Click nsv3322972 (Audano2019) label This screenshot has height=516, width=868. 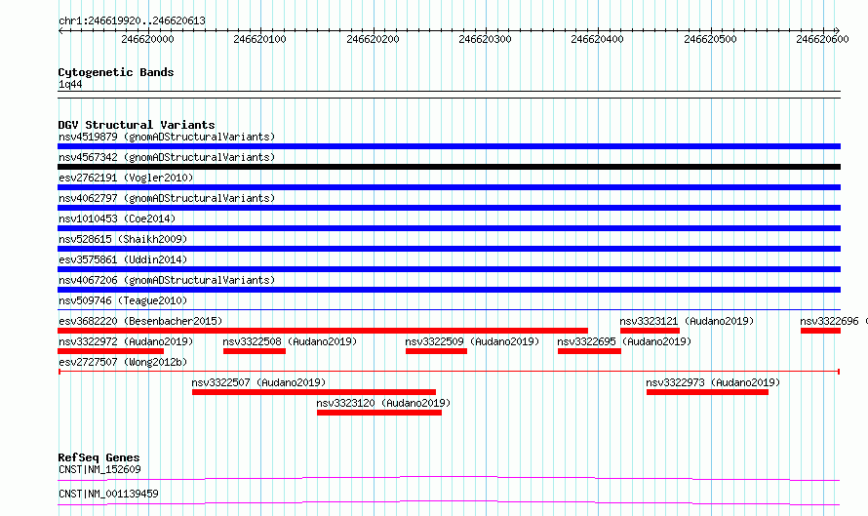(126, 341)
